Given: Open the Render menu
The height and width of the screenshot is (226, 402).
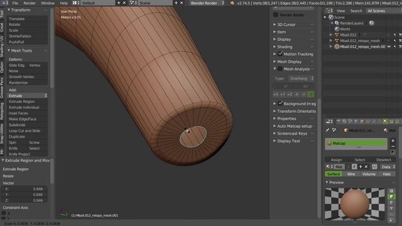Looking at the screenshot, I should (30, 3).
